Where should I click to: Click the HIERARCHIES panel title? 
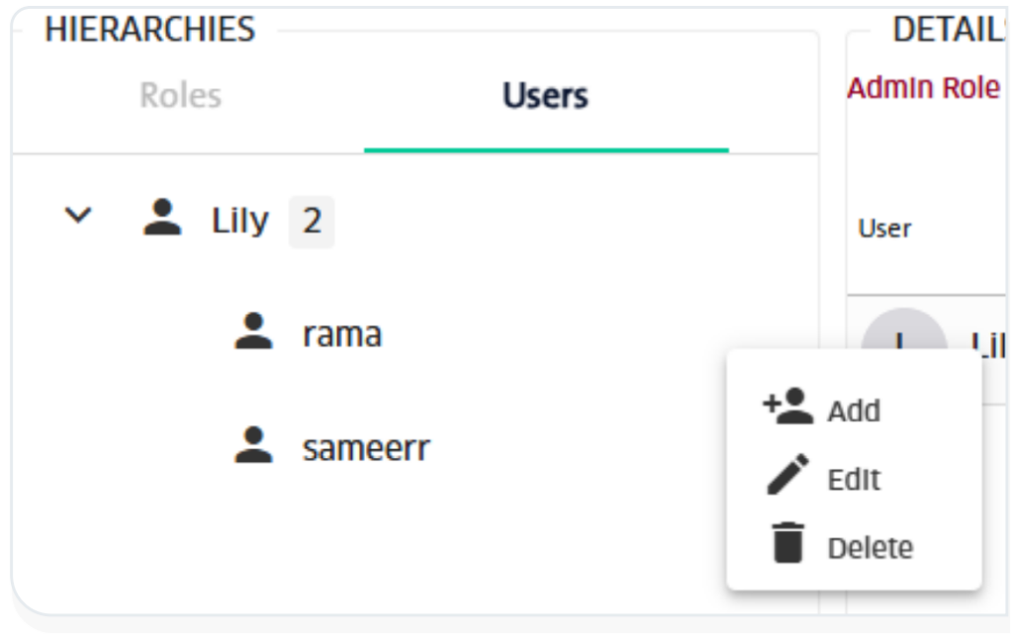[x=149, y=29]
